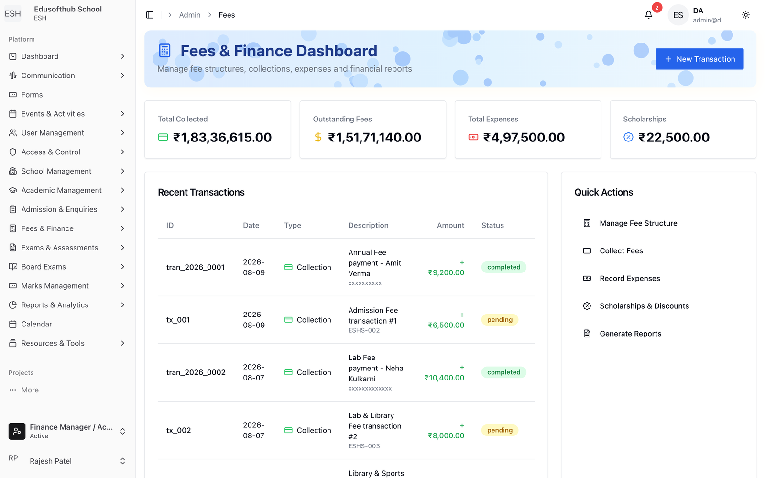Screen dimensions: 765x478
Task: Open the ES user avatar menu
Action: [x=678, y=15]
